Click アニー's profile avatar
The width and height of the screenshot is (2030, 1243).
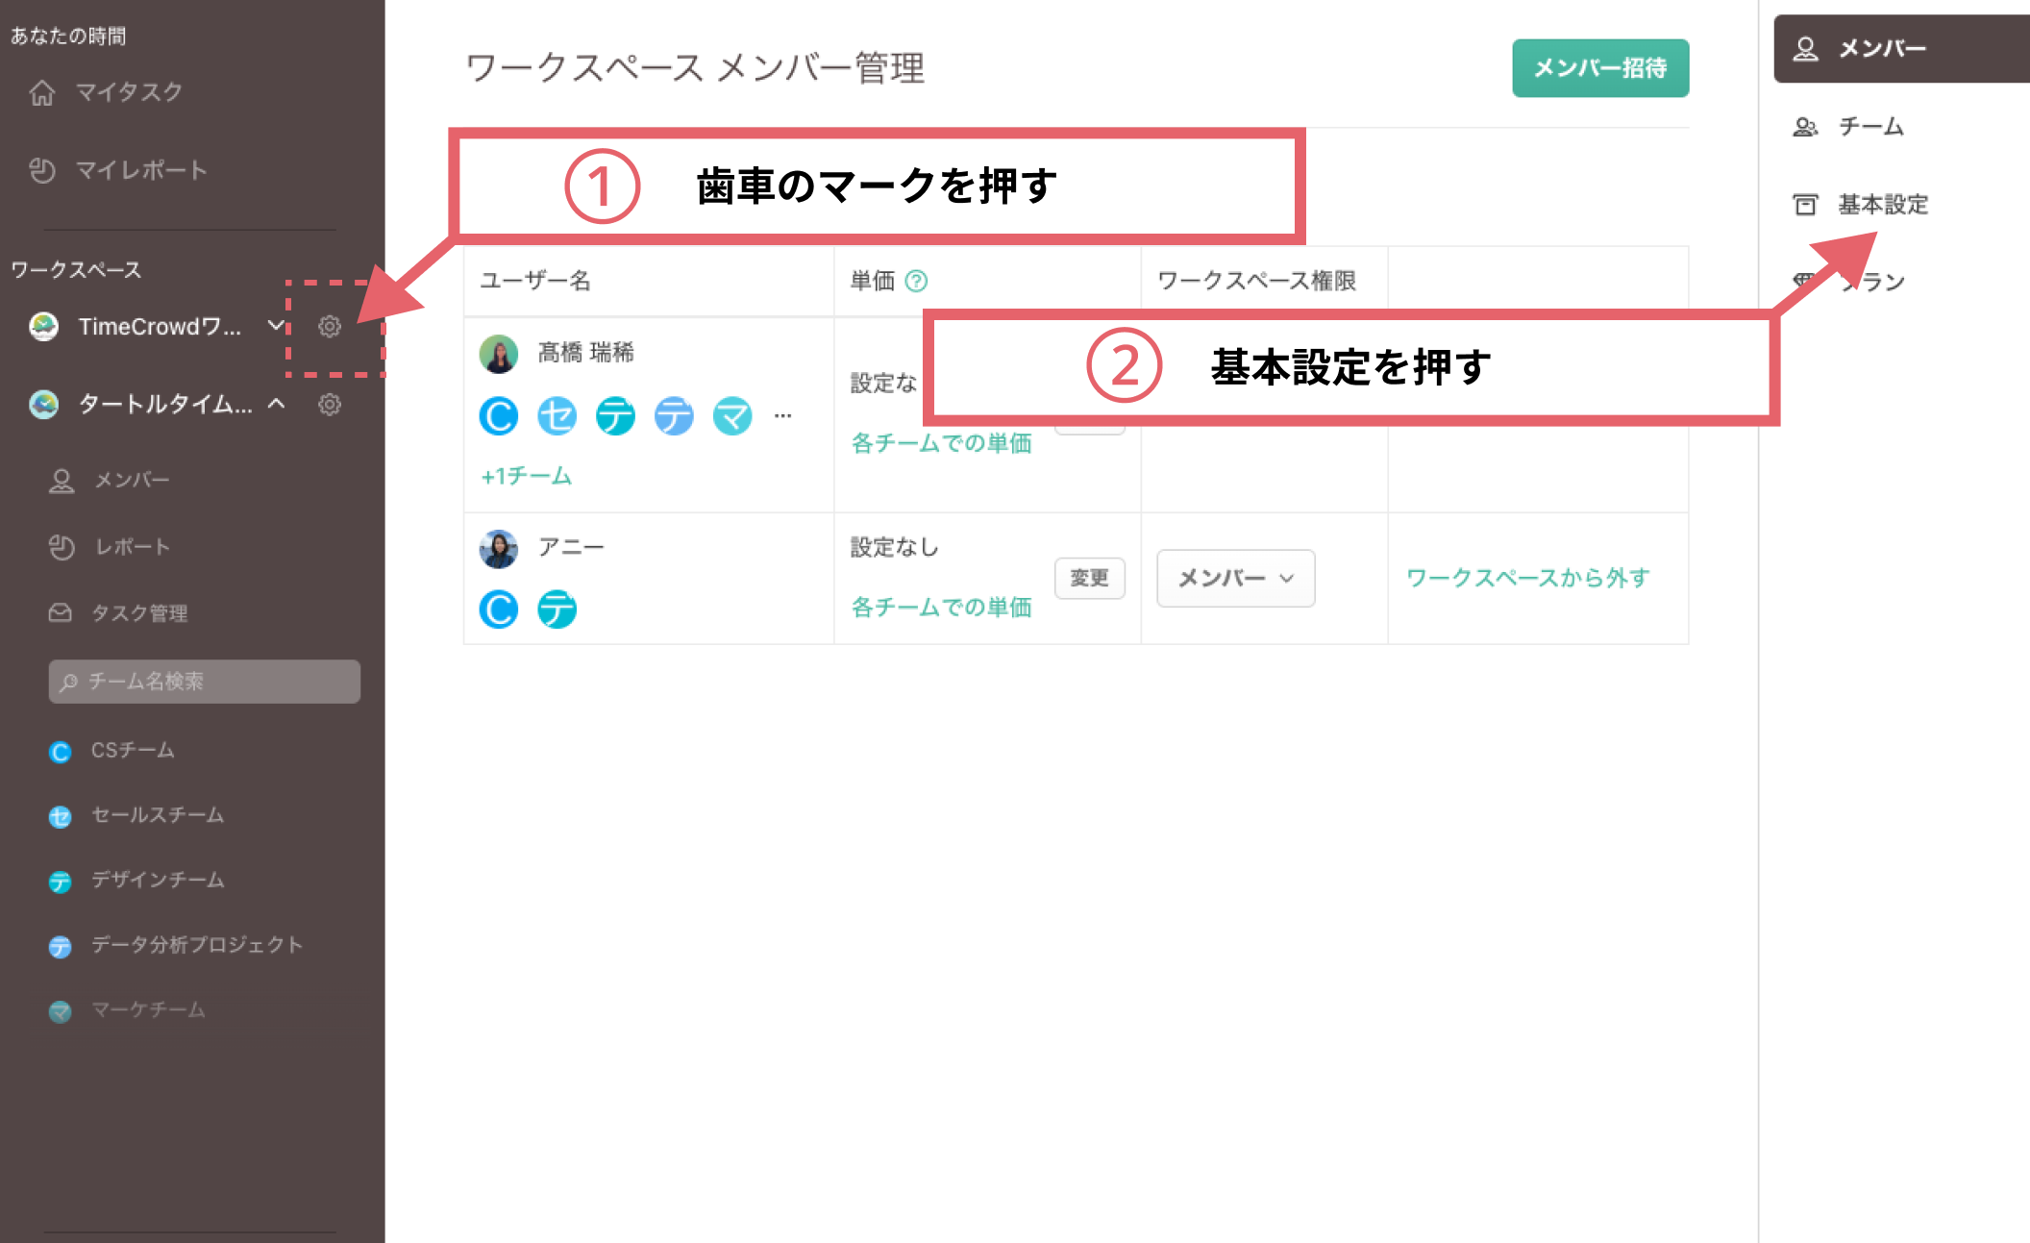click(499, 549)
